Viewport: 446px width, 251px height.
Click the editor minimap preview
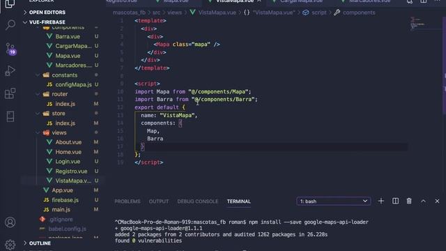417,24
